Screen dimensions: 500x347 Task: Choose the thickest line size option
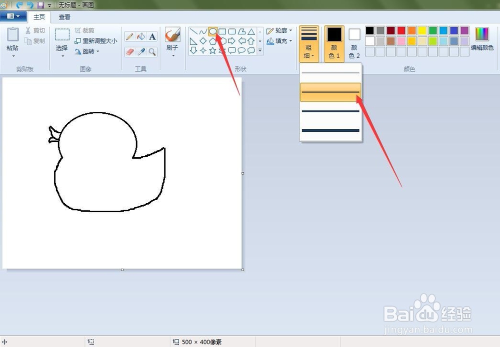[x=330, y=130]
